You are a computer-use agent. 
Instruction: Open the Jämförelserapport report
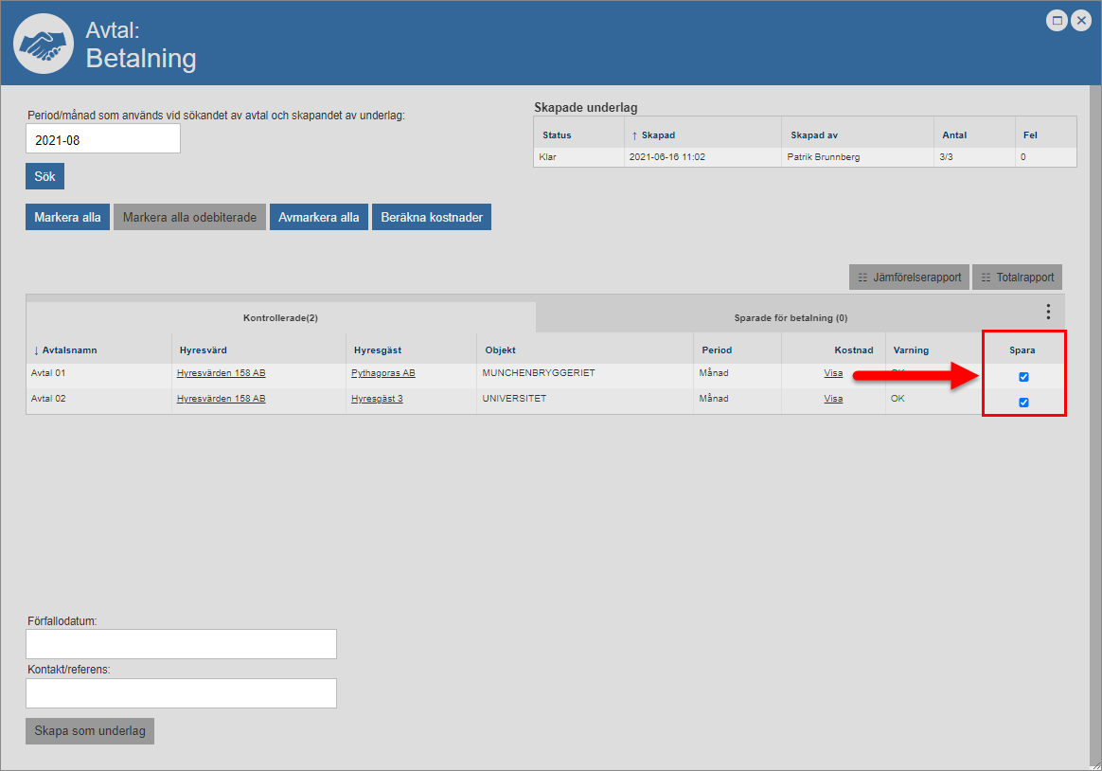pos(909,278)
